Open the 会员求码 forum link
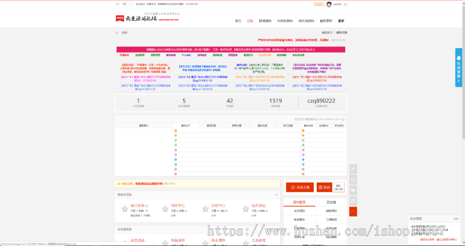Viewport: 465px width, 246px height. pyautogui.click(x=259, y=205)
